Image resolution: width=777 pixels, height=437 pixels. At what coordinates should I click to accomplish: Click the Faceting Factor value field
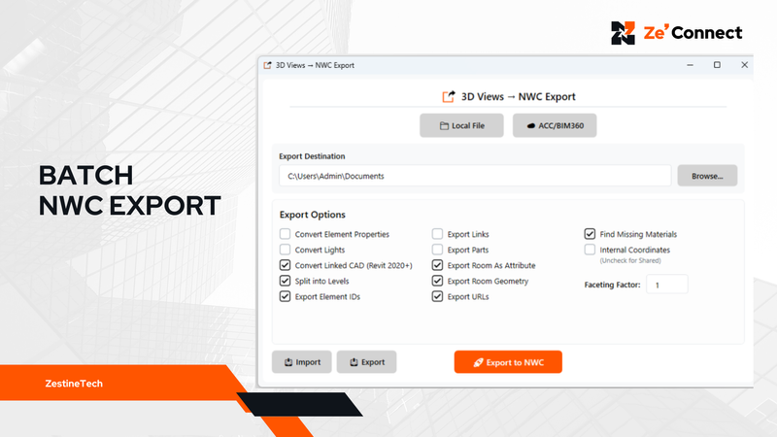[667, 285]
